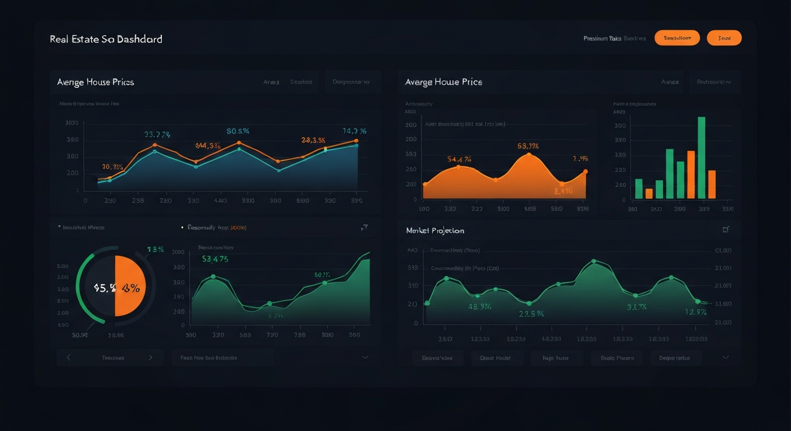Click the donut chart center percentage value
The width and height of the screenshot is (791, 431).
116,288
